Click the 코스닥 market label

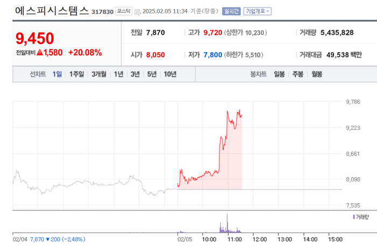[x=124, y=11]
